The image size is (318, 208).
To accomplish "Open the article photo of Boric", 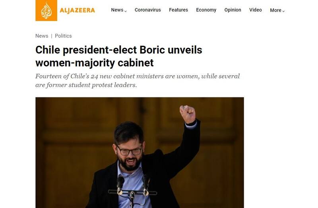I will pos(140,153).
